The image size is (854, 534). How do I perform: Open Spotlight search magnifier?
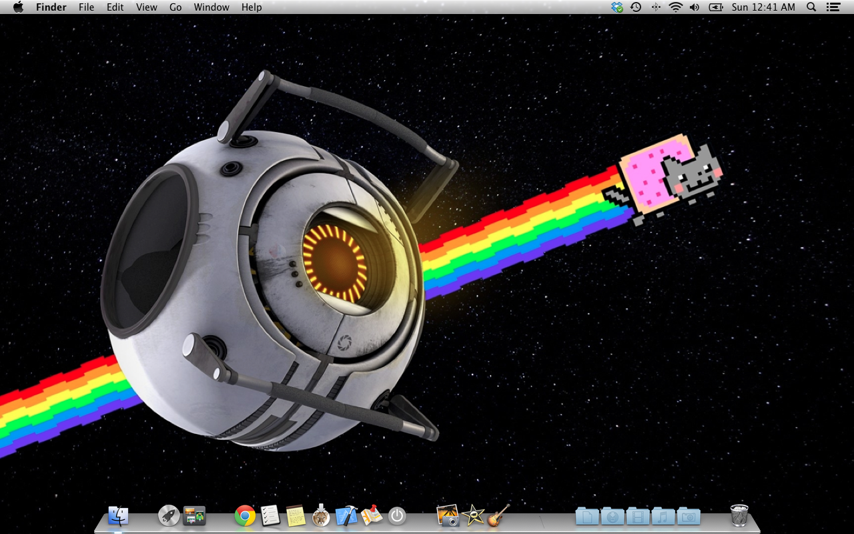pos(811,7)
